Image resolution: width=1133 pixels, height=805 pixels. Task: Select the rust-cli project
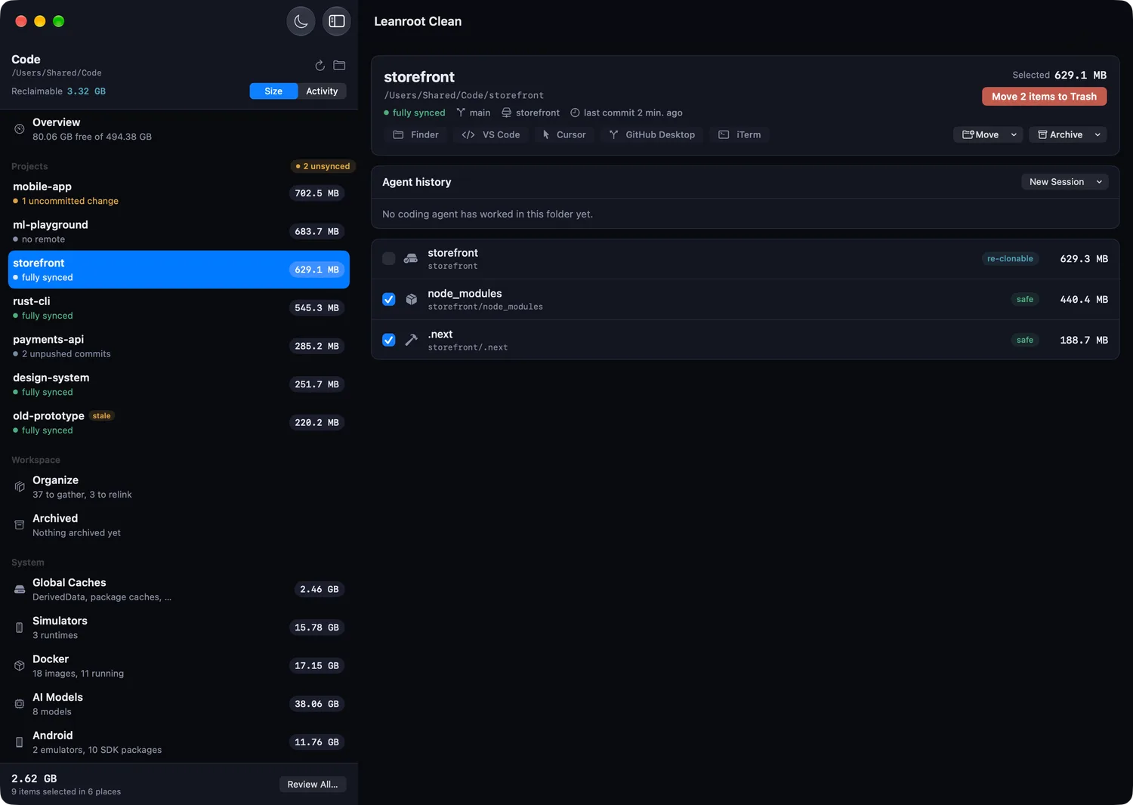(179, 308)
